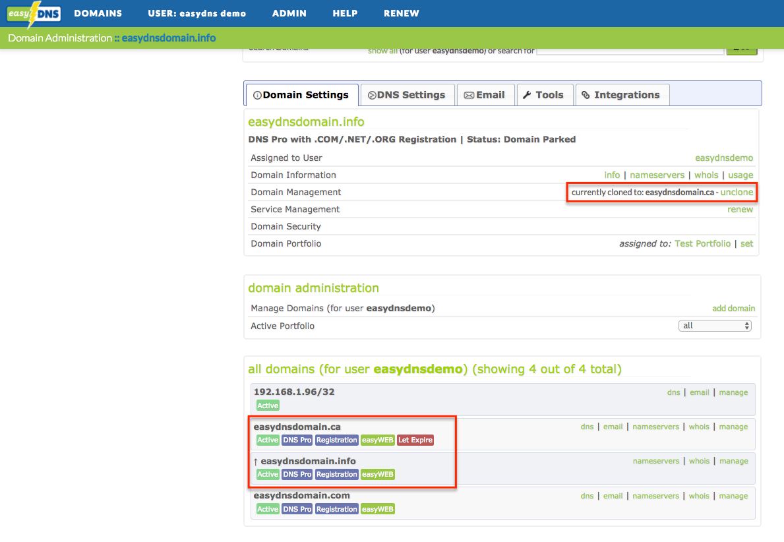784x542 pixels.
Task: Click the Registration badge on easydnsdomain.com
Action: tap(336, 509)
